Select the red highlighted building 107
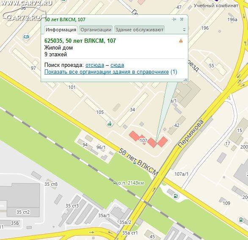 [149, 139]
